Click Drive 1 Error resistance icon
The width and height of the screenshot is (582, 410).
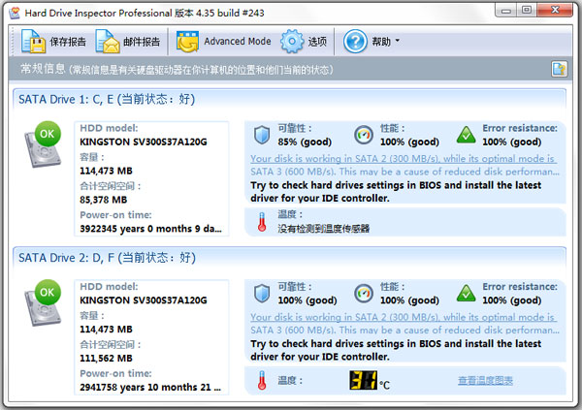coord(466,135)
